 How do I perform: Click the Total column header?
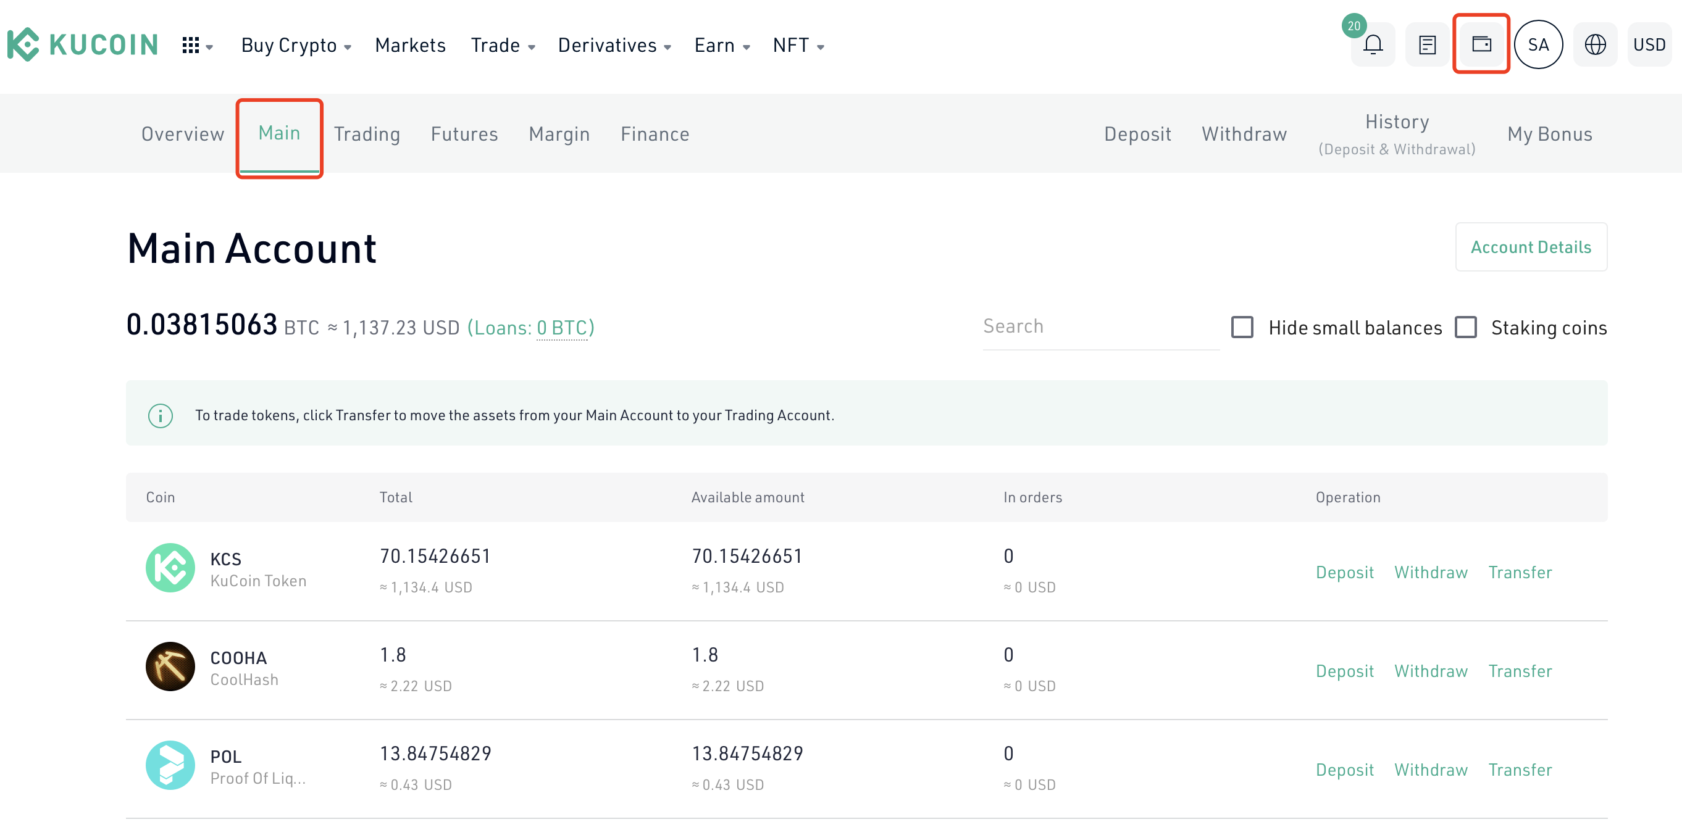click(x=396, y=497)
